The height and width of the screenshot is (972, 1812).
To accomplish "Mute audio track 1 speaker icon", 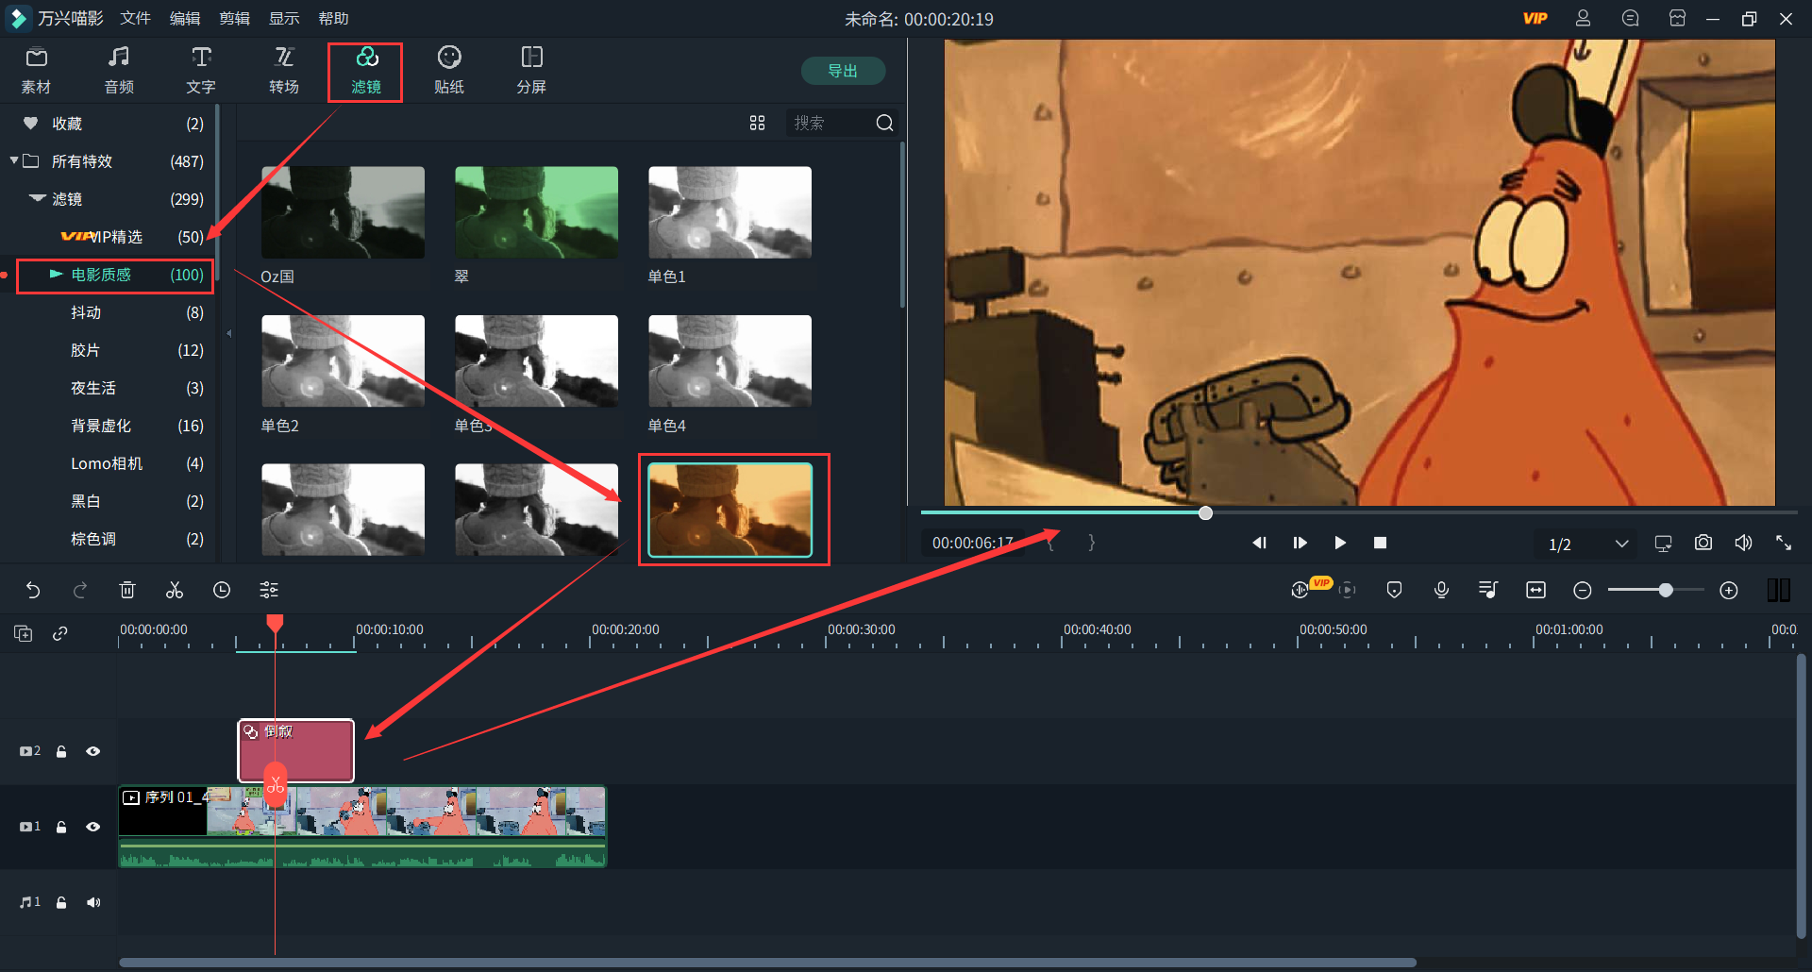I will point(92,902).
